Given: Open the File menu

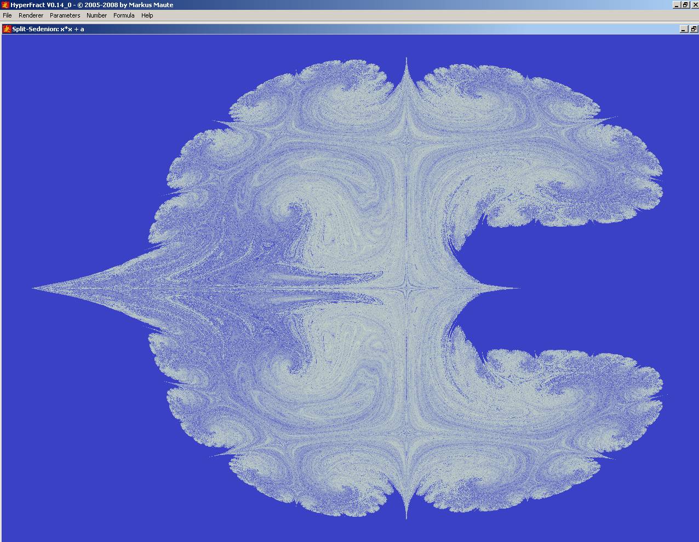Looking at the screenshot, I should (x=7, y=15).
